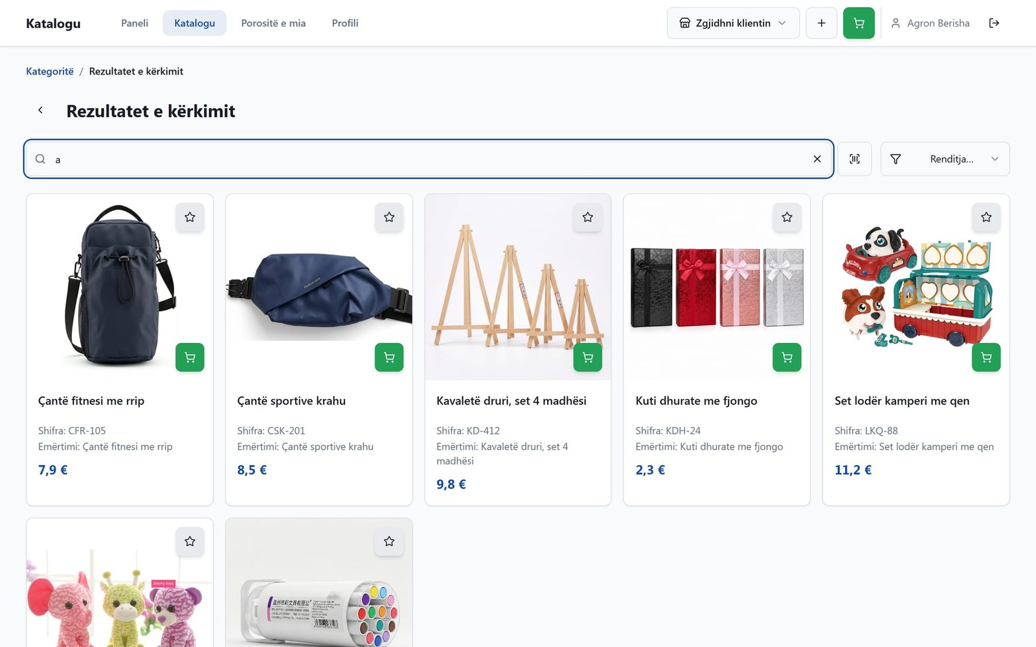Image resolution: width=1036 pixels, height=647 pixels.
Task: Open the Profili tab
Action: (x=345, y=23)
